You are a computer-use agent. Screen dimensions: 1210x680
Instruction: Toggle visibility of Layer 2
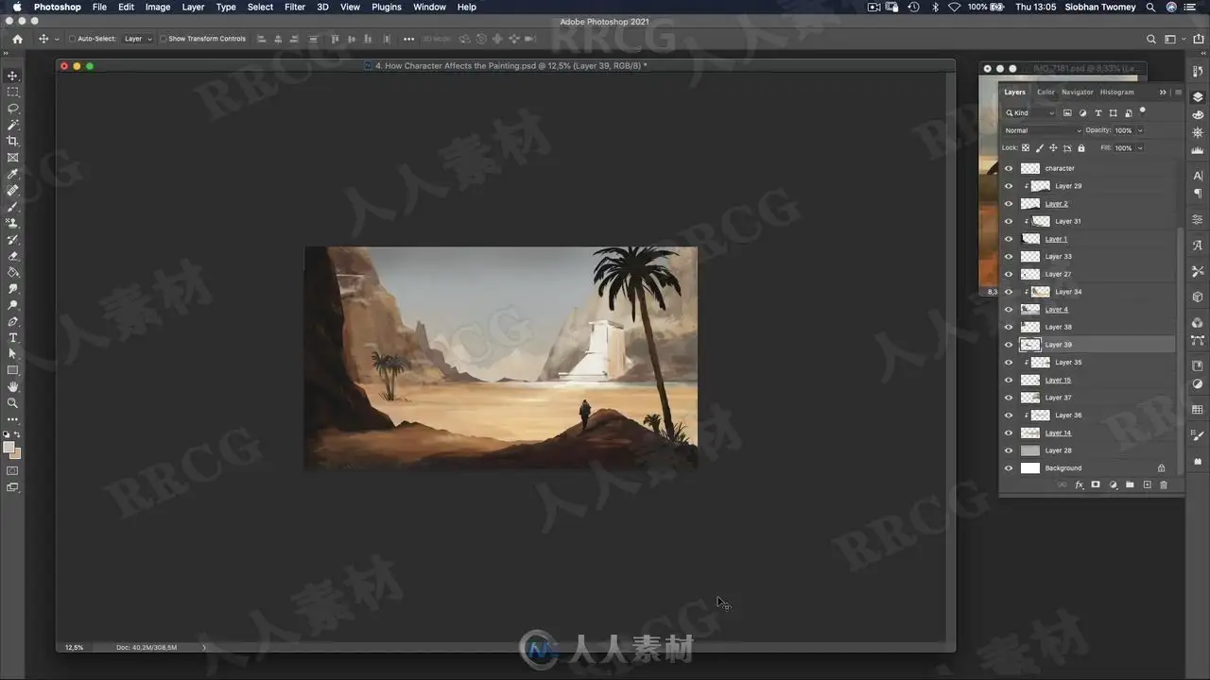(1009, 204)
